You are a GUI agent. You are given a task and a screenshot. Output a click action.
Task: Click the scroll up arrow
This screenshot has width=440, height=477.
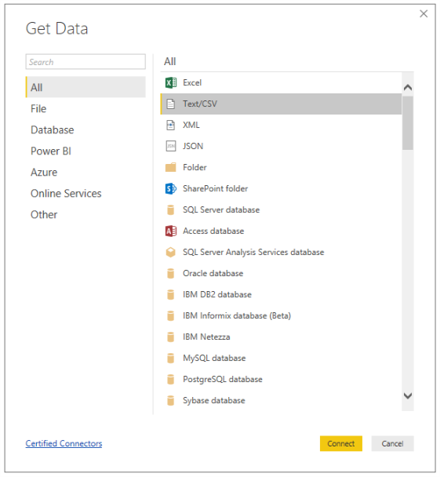(x=408, y=88)
